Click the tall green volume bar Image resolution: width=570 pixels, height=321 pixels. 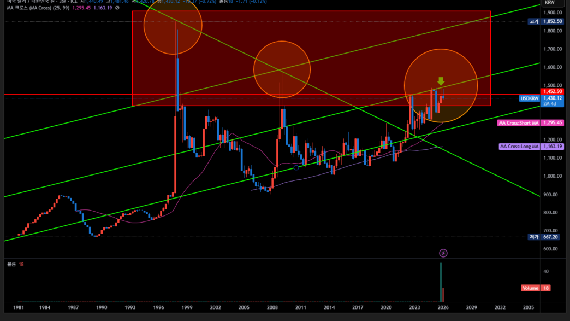tap(441, 282)
